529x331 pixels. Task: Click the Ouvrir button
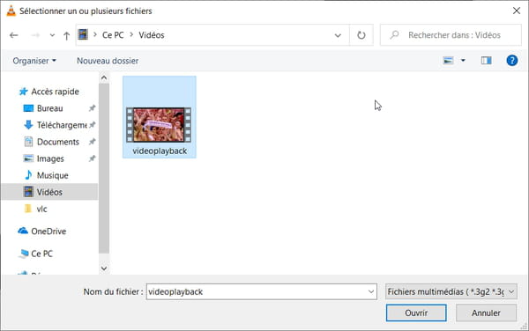416,313
